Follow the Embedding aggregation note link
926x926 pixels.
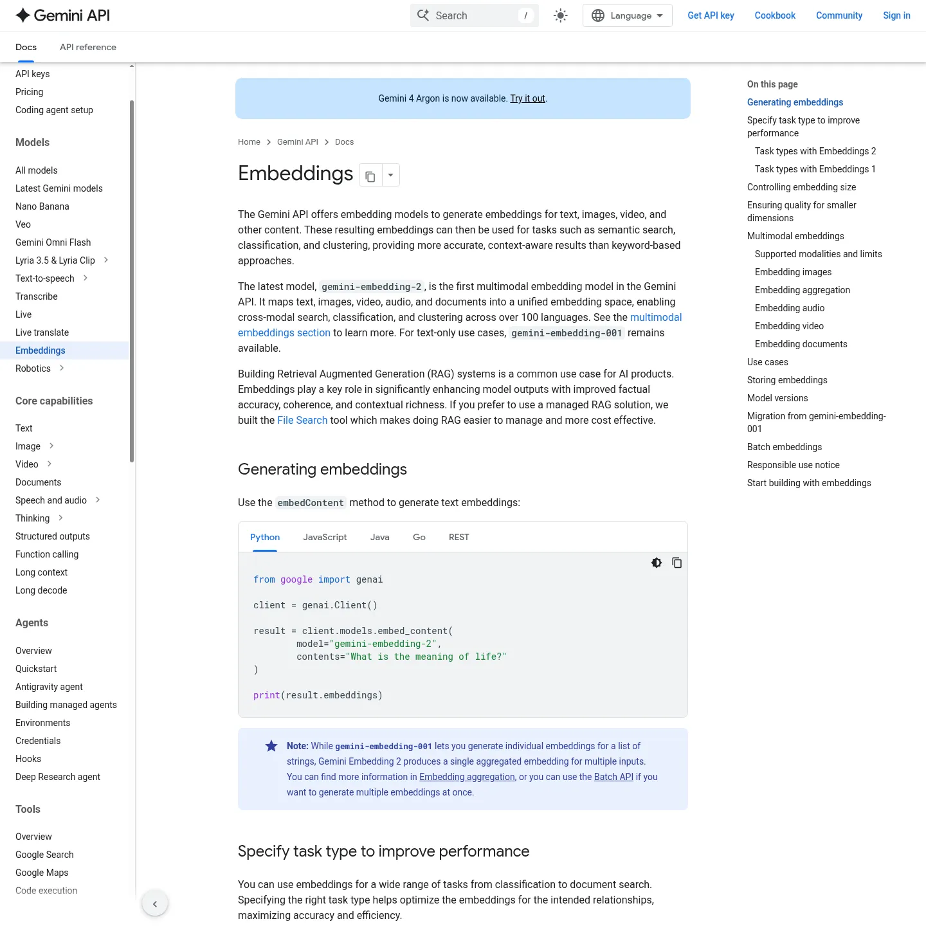click(467, 777)
